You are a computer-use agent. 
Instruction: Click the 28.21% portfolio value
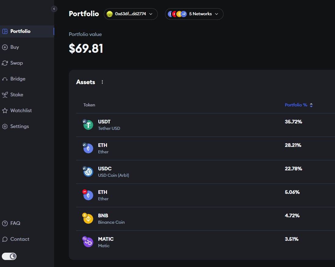(293, 145)
